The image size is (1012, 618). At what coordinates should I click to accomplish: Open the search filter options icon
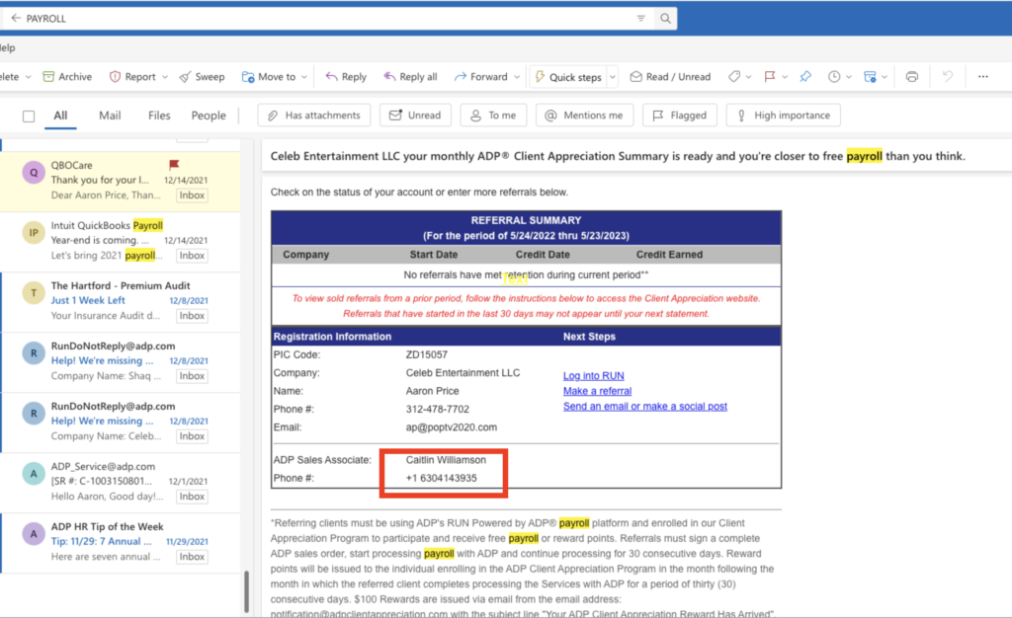640,18
